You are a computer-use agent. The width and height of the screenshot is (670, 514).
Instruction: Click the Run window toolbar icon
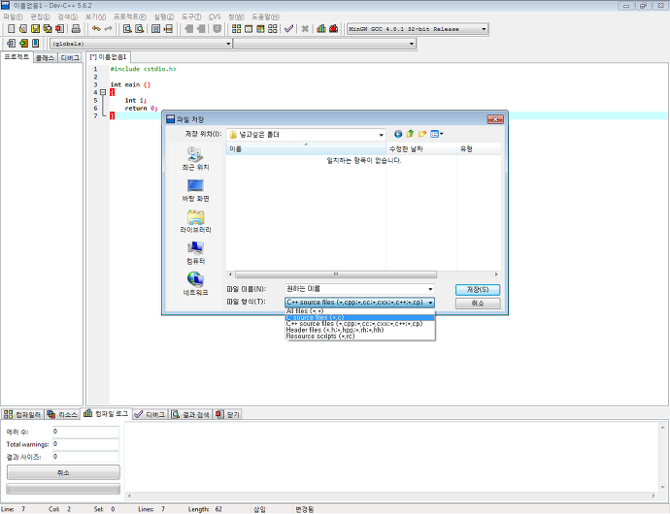(249, 28)
